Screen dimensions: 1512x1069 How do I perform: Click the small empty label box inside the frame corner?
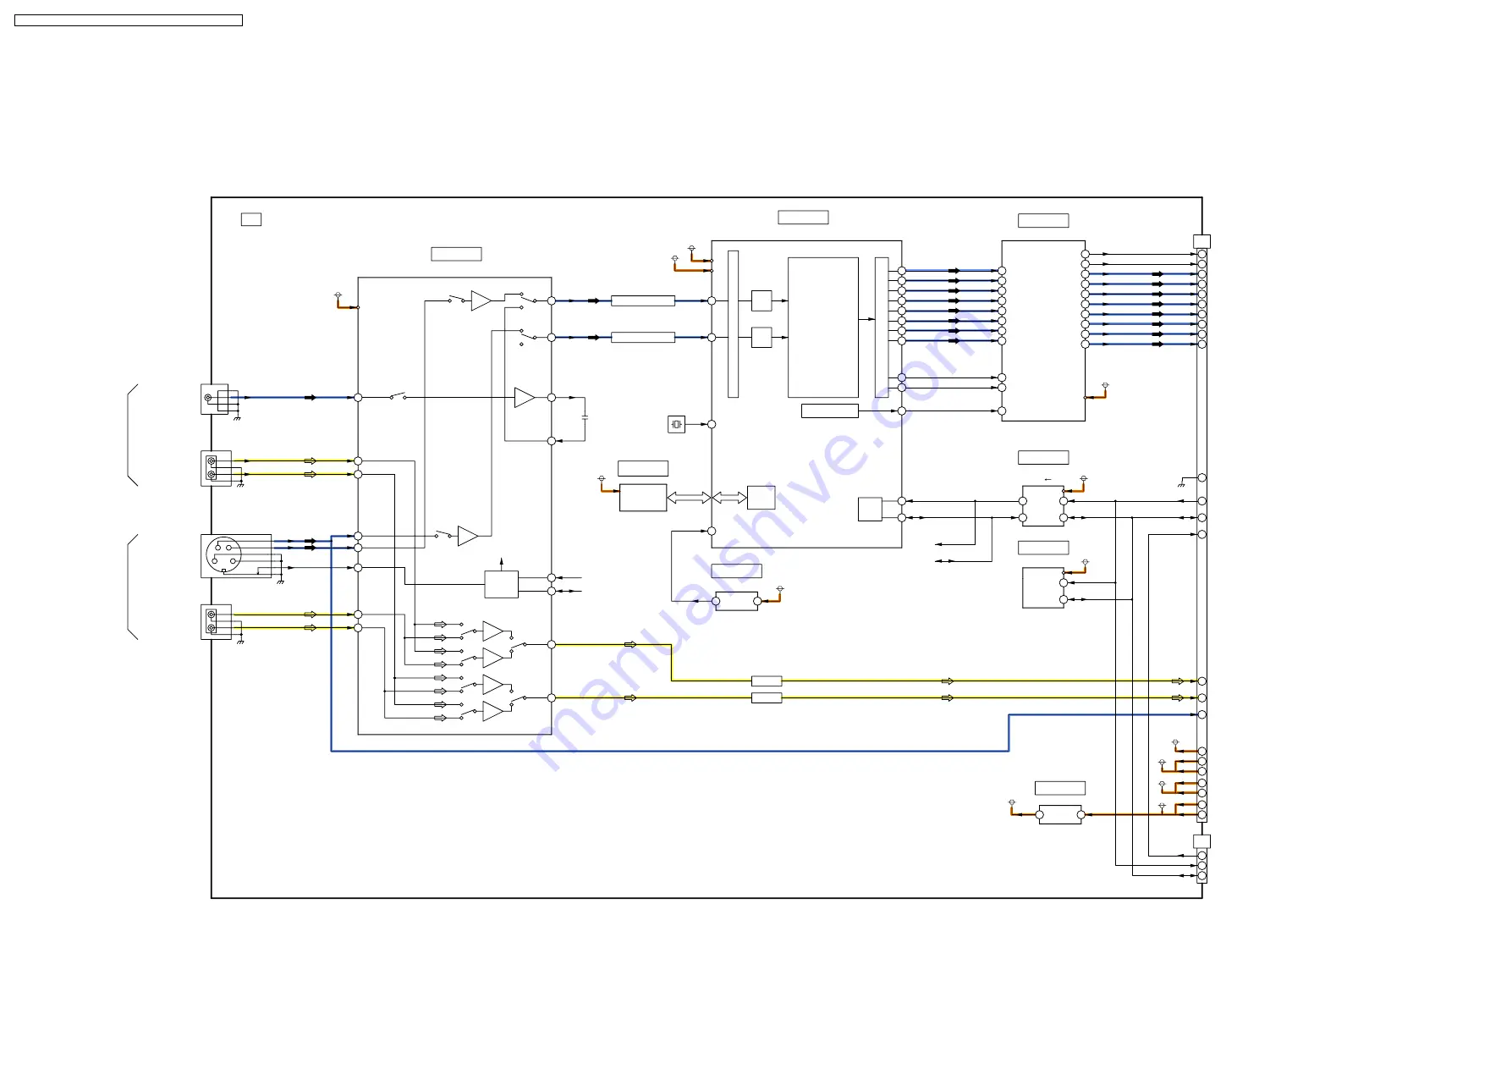click(251, 219)
